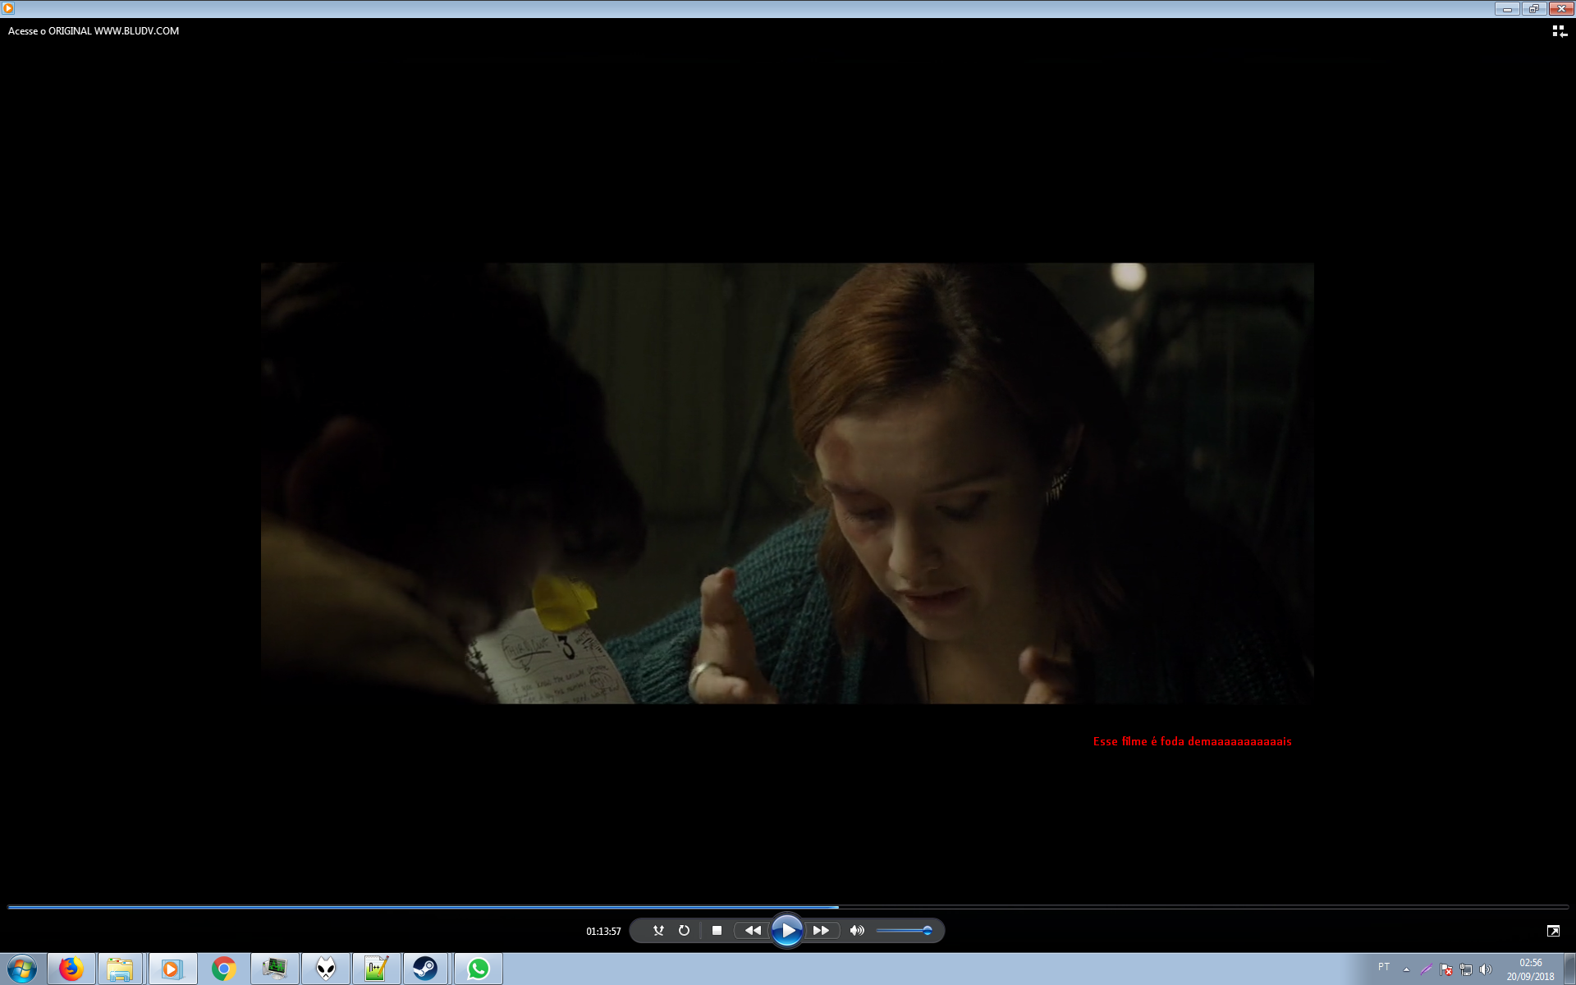
Task: Open Steam from the taskbar
Action: (424, 969)
